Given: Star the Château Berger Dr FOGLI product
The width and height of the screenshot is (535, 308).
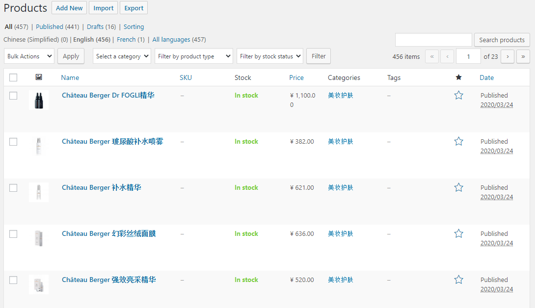Looking at the screenshot, I should point(458,95).
